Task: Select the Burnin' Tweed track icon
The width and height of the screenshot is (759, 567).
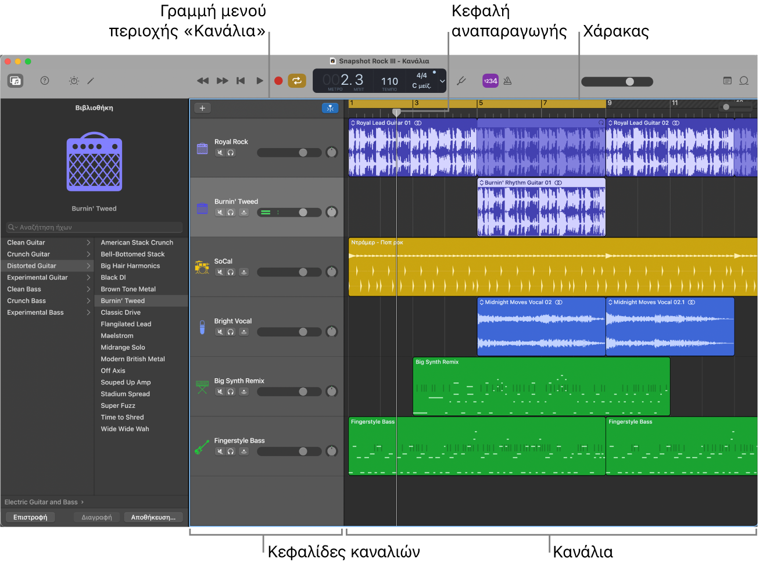Action: pos(202,208)
